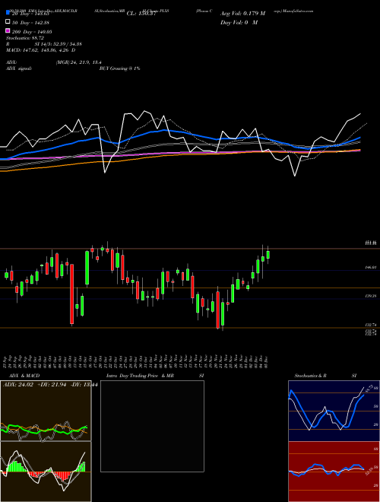Click the 'Avg Vol: 0.179 M' value
This screenshot has height=502, width=380.
pyautogui.click(x=242, y=14)
